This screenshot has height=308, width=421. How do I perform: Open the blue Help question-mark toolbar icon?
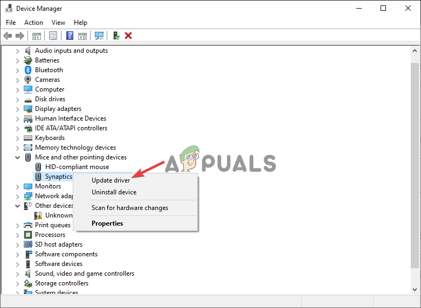[70, 36]
